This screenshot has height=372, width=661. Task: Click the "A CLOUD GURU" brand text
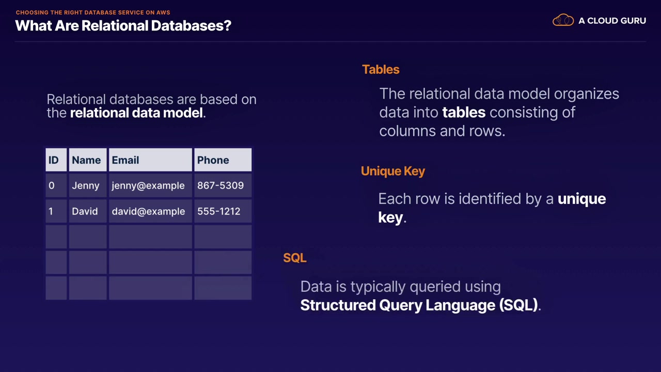tap(612, 21)
